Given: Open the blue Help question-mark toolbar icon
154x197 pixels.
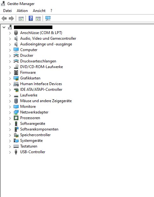Looking at the screenshot, I should point(31,18).
